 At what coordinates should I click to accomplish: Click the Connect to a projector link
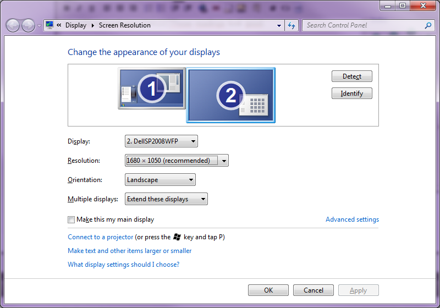point(101,237)
